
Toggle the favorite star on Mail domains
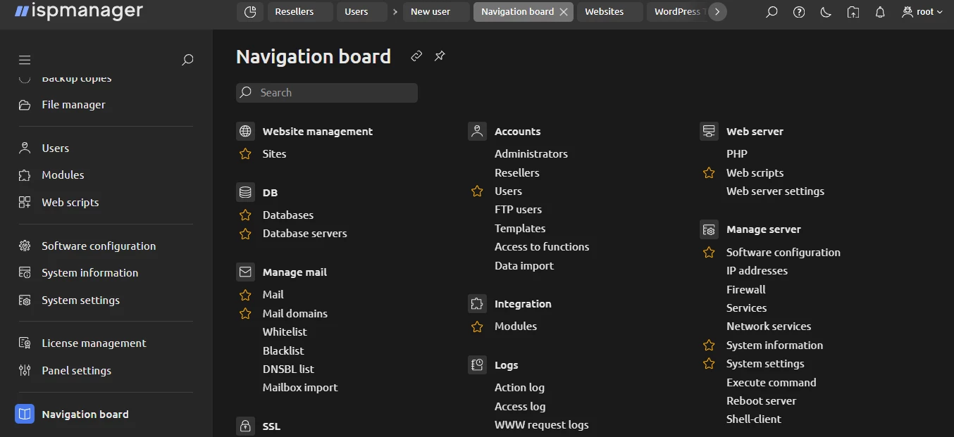coord(245,313)
